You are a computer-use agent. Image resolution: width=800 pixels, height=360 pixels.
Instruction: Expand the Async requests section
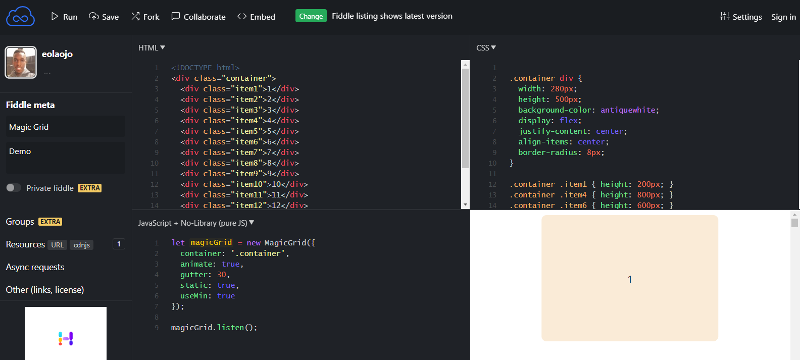[35, 267]
